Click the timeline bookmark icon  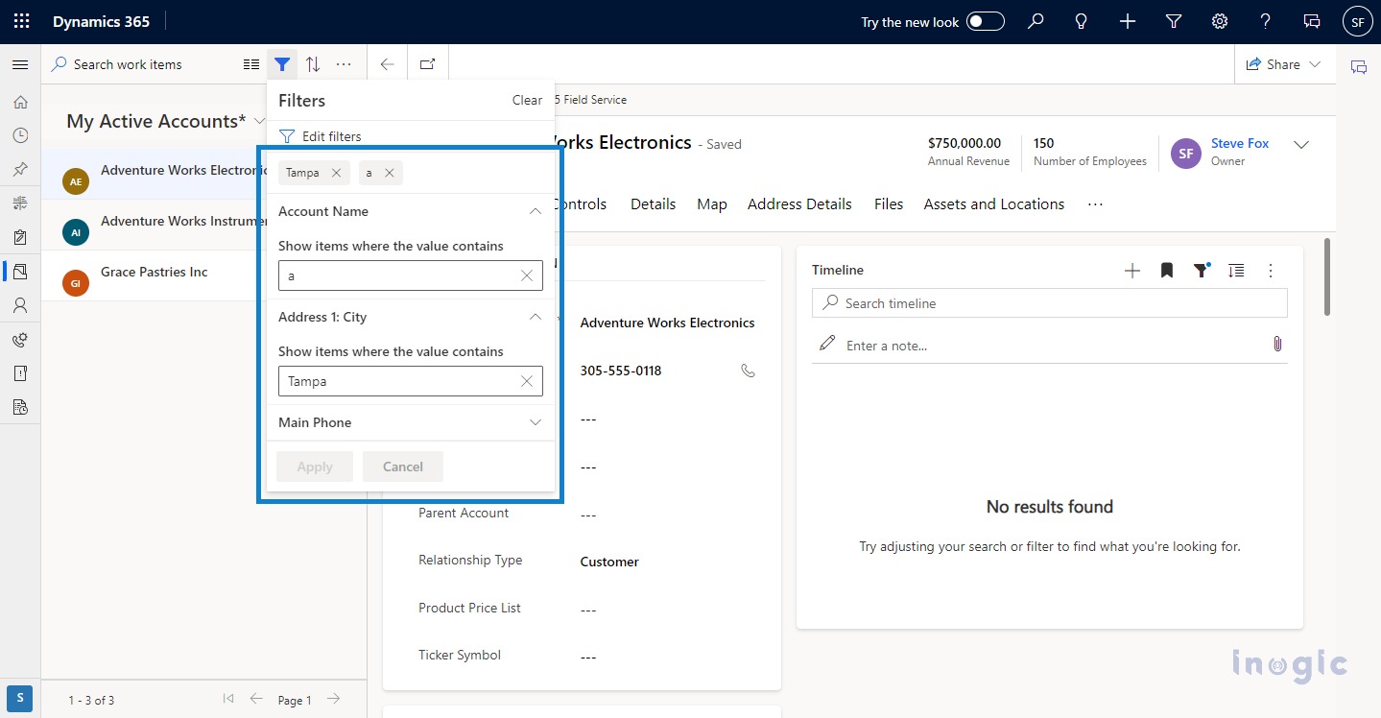click(x=1167, y=271)
